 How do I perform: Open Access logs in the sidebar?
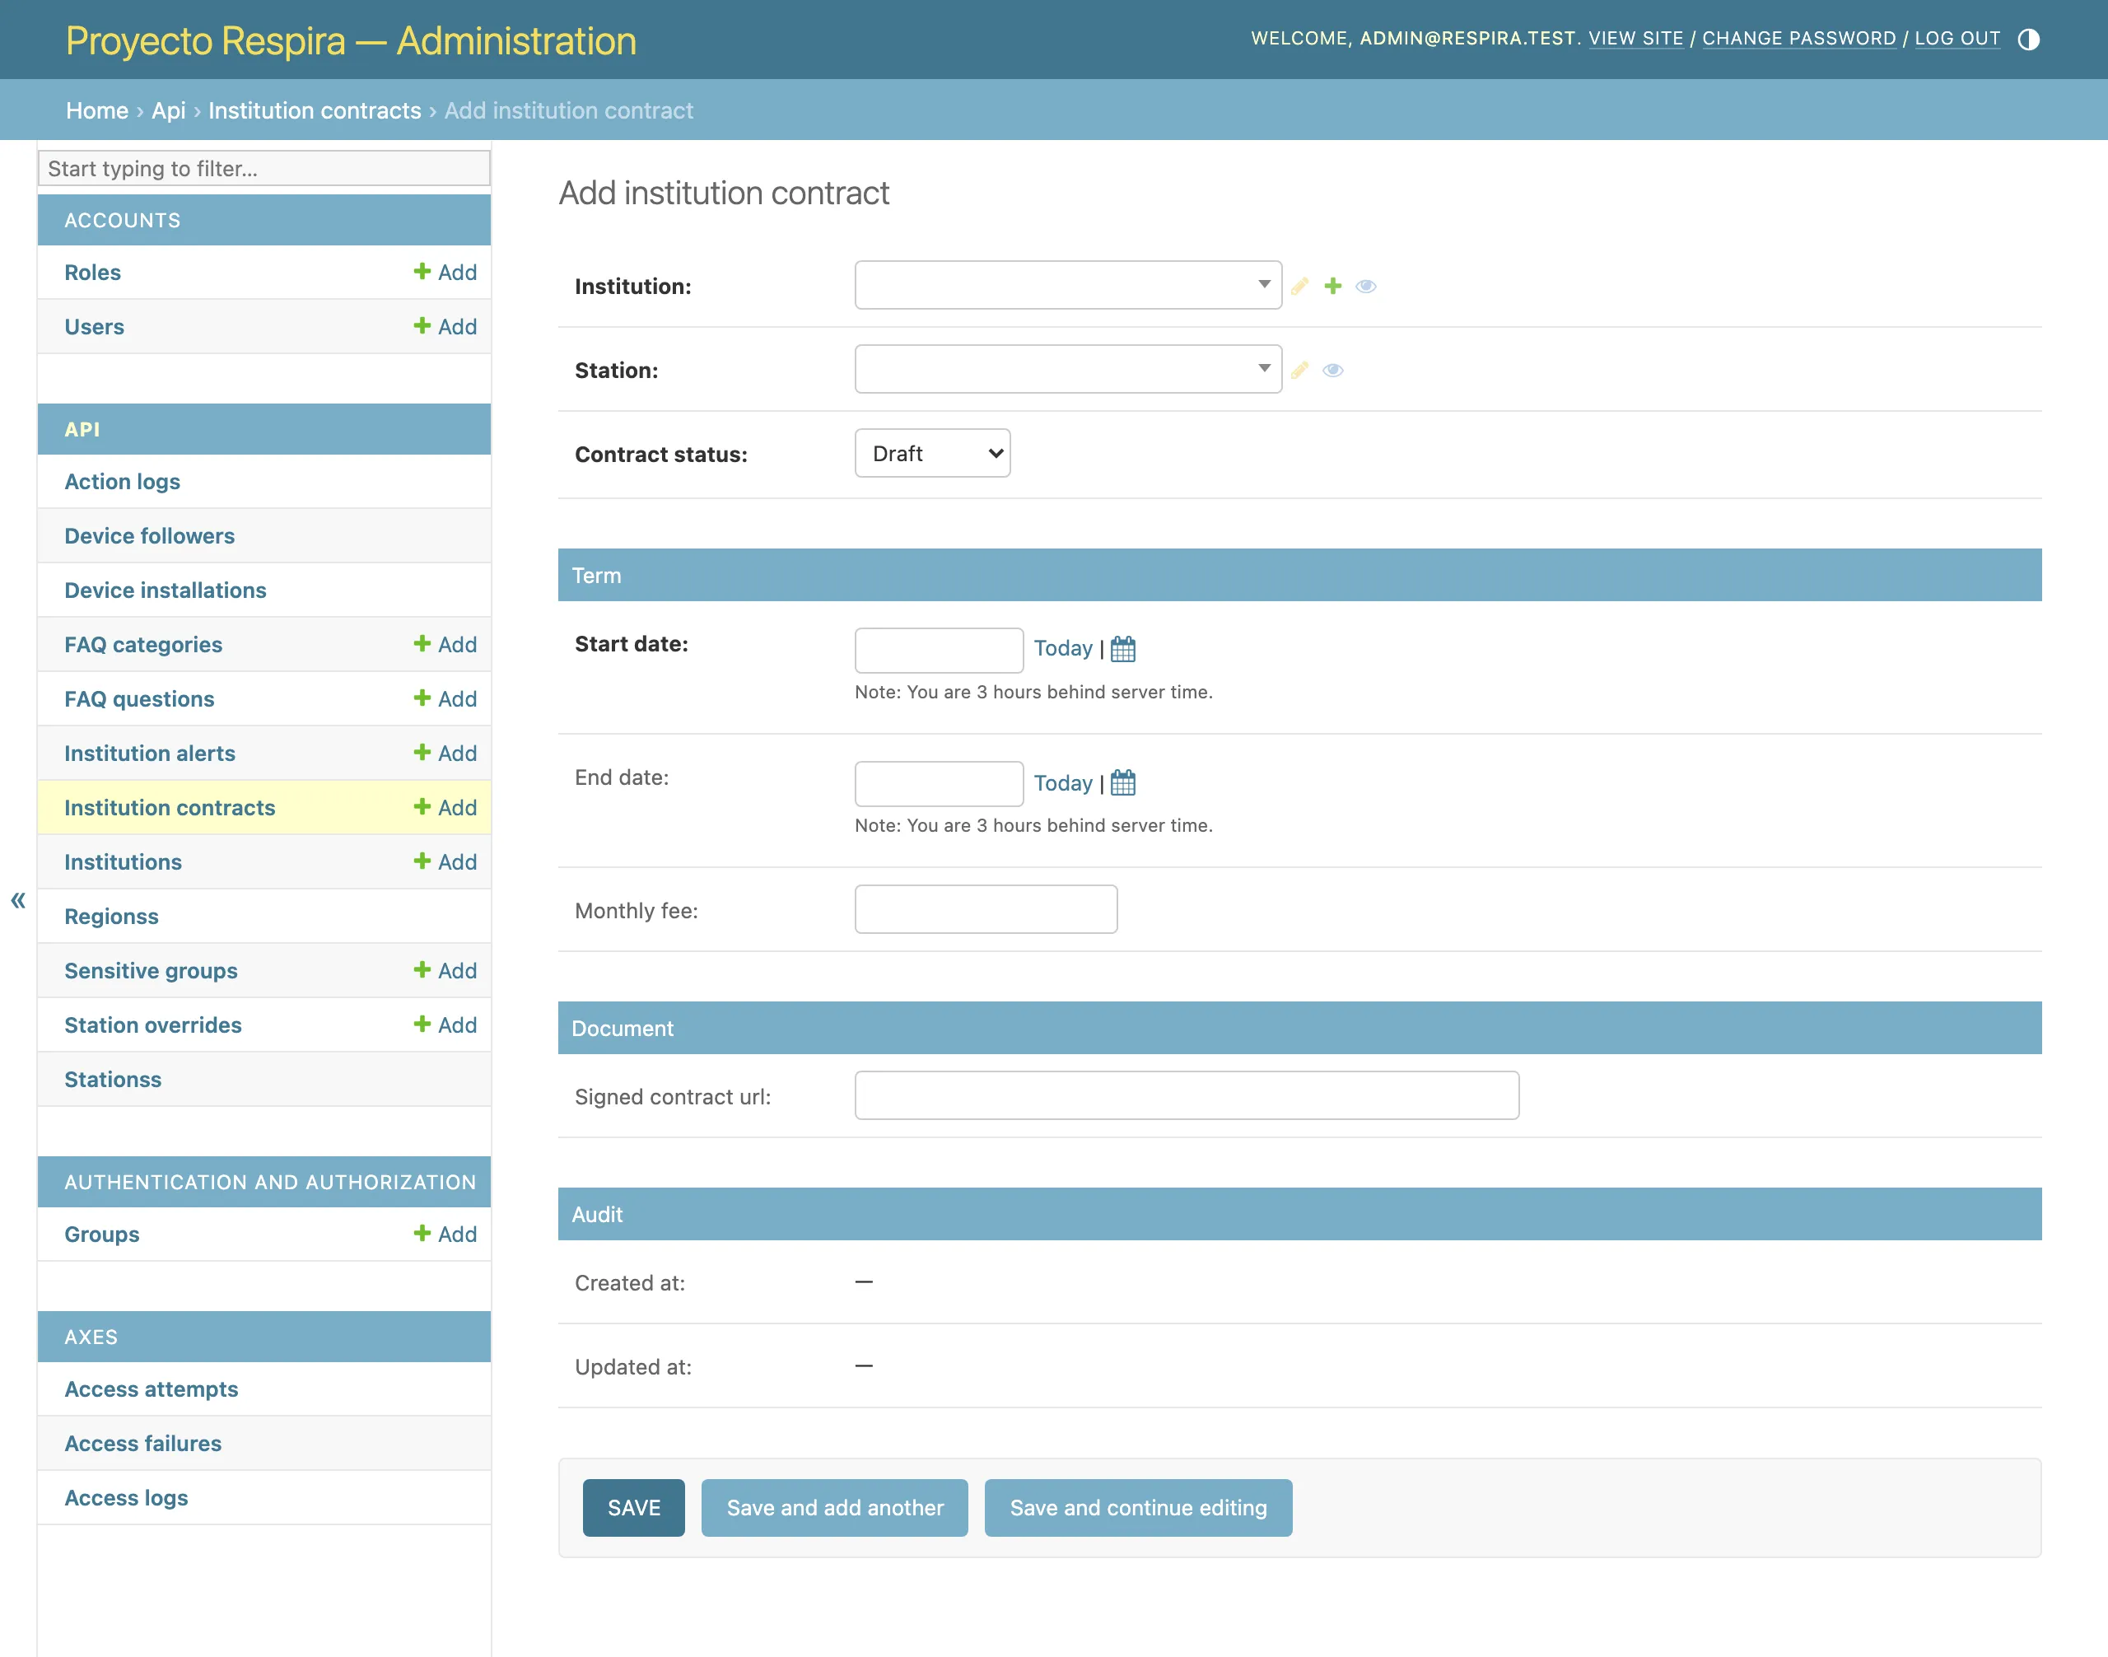pos(126,1498)
